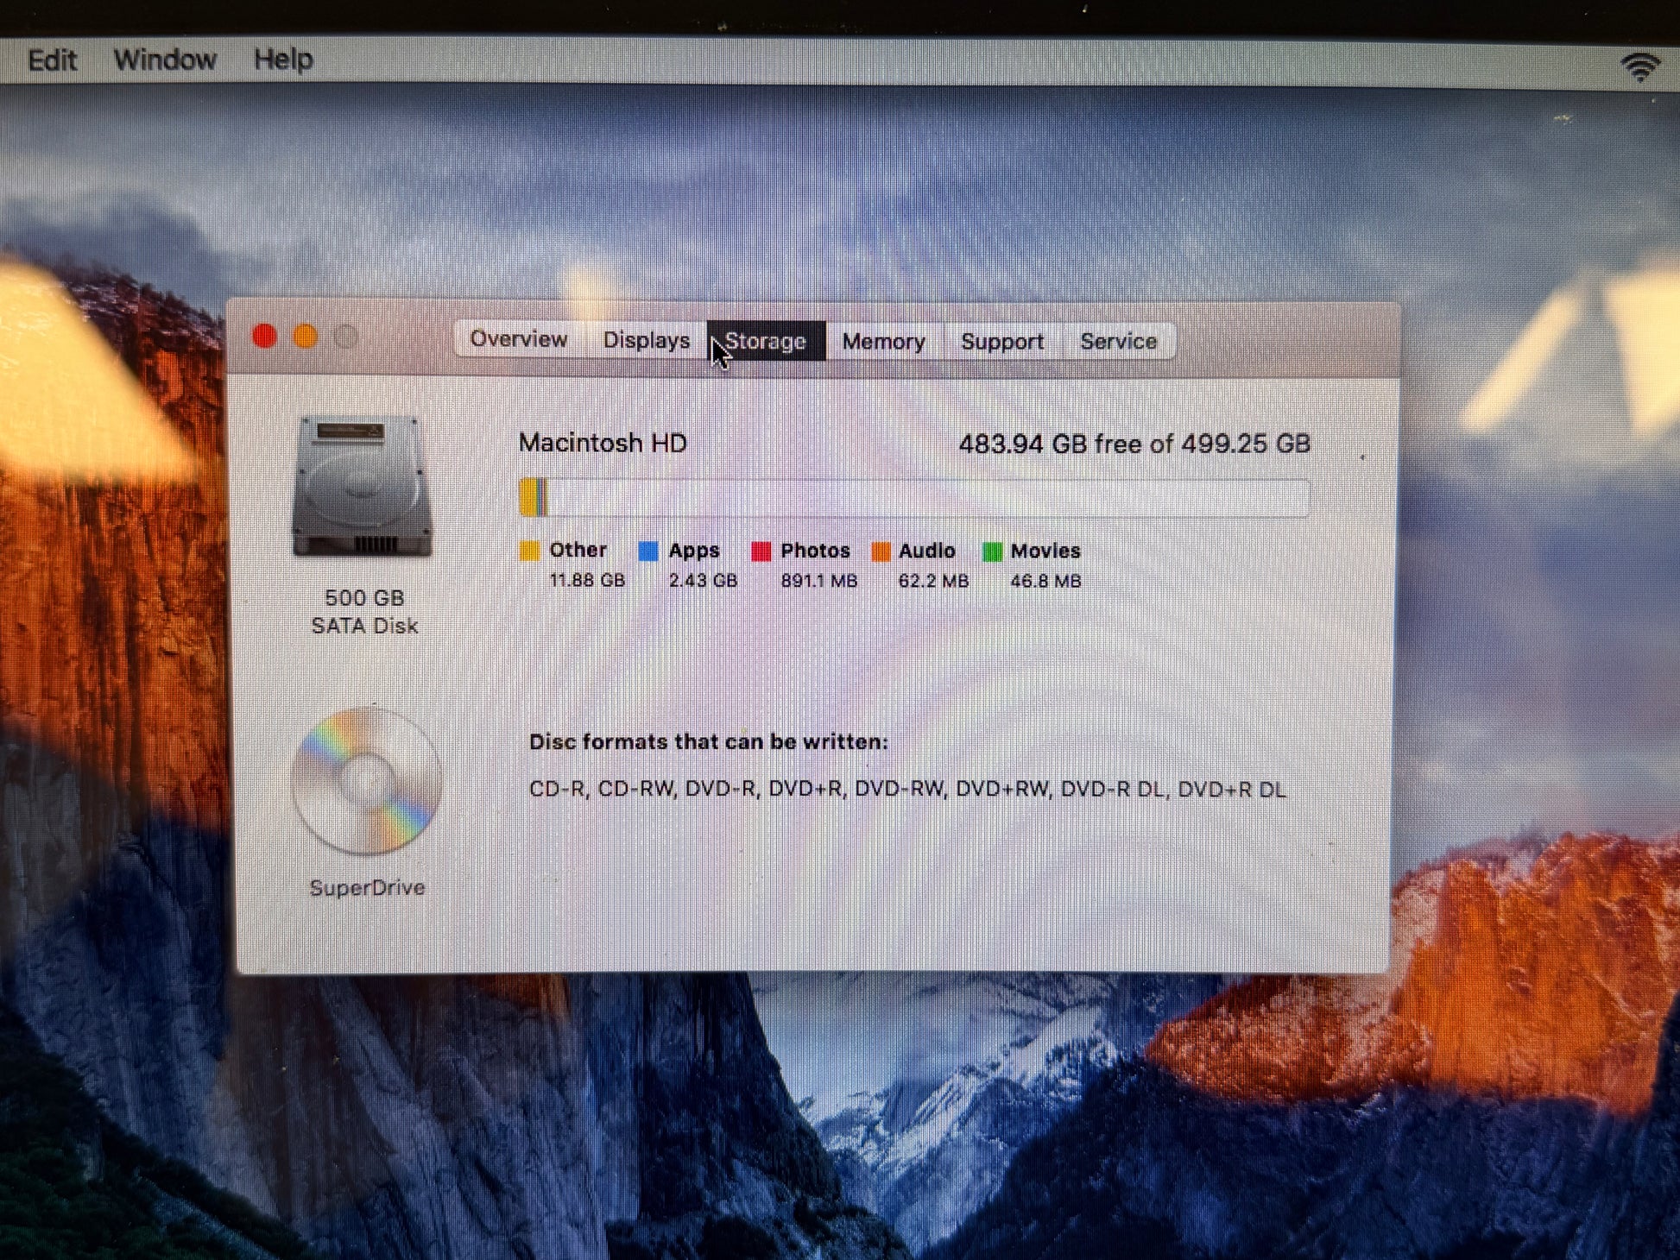Click the Macintosh HD hard drive icon
Screen dimensions: 1680x1260
point(362,487)
